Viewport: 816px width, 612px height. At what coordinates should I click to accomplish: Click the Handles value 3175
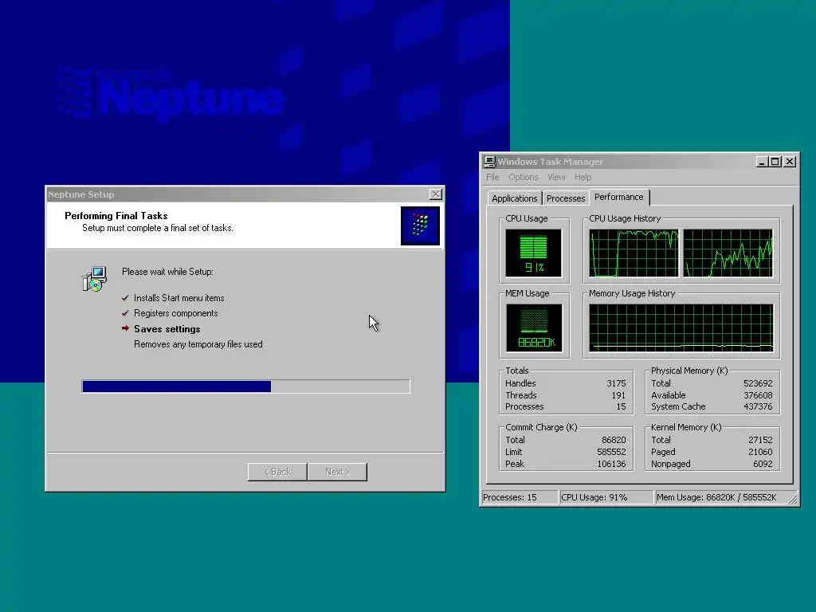click(x=616, y=383)
